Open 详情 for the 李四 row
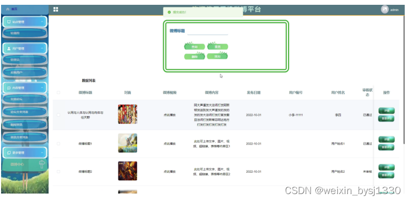409x201 pixels. tap(387, 110)
